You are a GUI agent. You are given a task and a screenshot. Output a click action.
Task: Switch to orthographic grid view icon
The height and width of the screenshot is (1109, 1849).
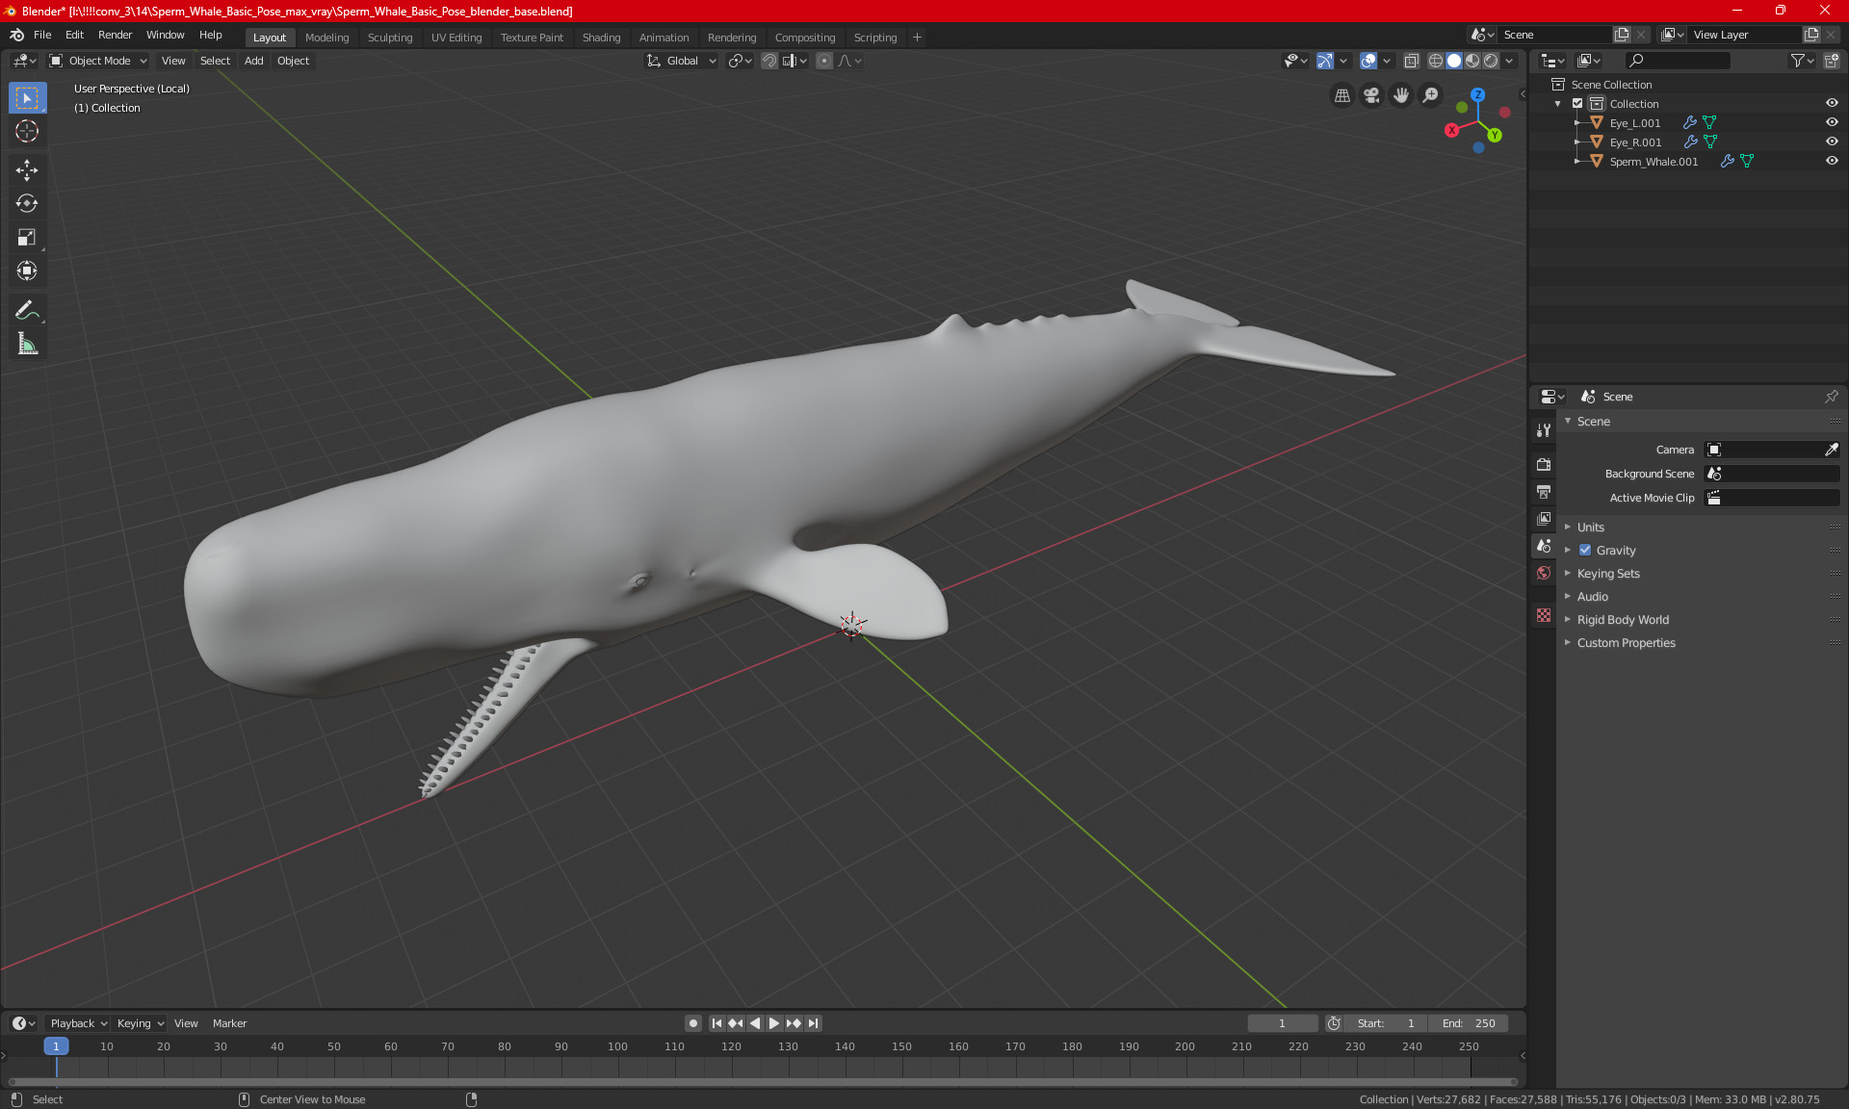[1341, 95]
